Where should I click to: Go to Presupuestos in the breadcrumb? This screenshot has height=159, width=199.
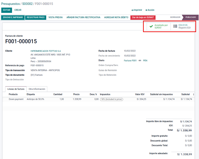(x=11, y=4)
